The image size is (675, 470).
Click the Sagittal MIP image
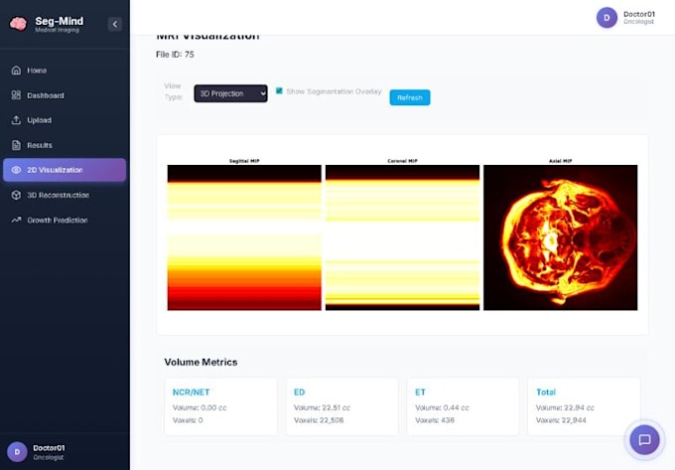click(x=244, y=237)
